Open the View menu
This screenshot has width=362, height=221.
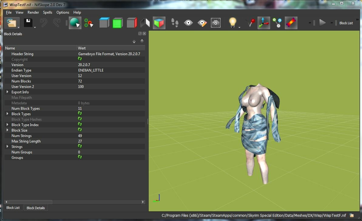[x=19, y=12]
